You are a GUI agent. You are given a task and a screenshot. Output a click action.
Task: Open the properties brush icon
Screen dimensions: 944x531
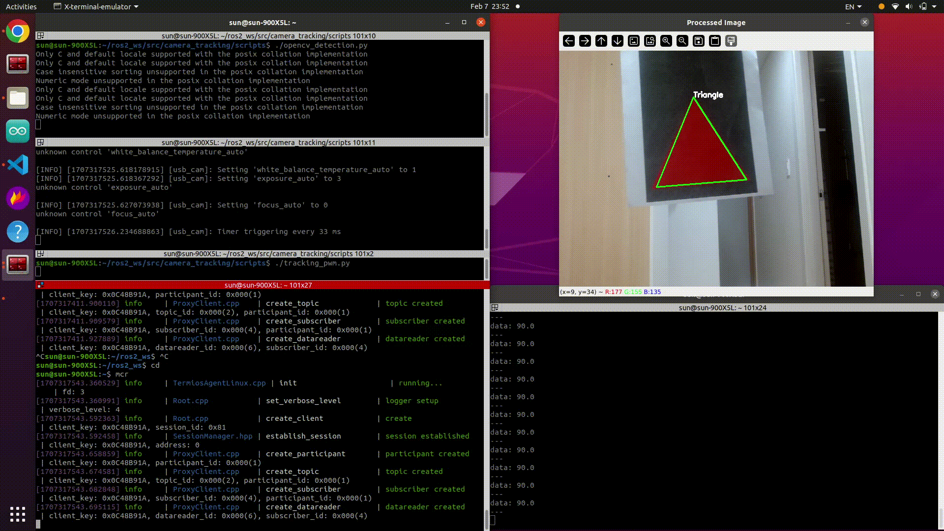[731, 41]
